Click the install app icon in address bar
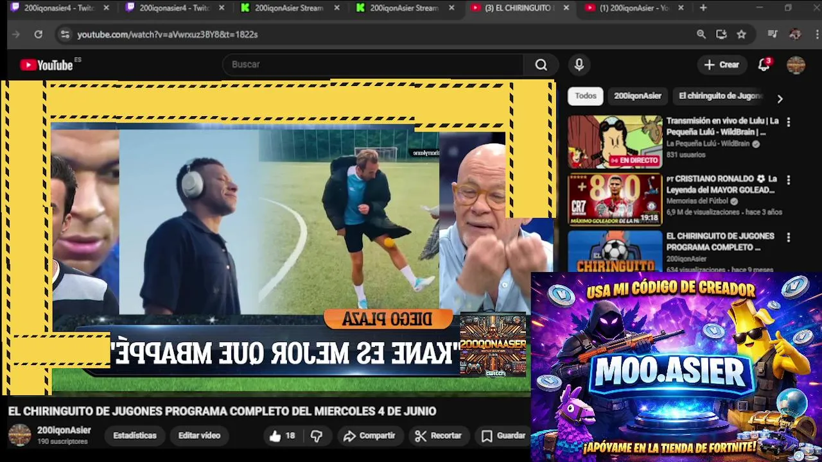 (721, 35)
